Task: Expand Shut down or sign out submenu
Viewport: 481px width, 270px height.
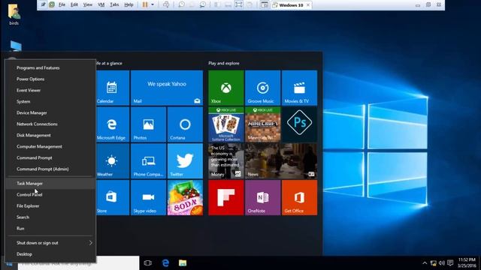Action: (x=50, y=243)
